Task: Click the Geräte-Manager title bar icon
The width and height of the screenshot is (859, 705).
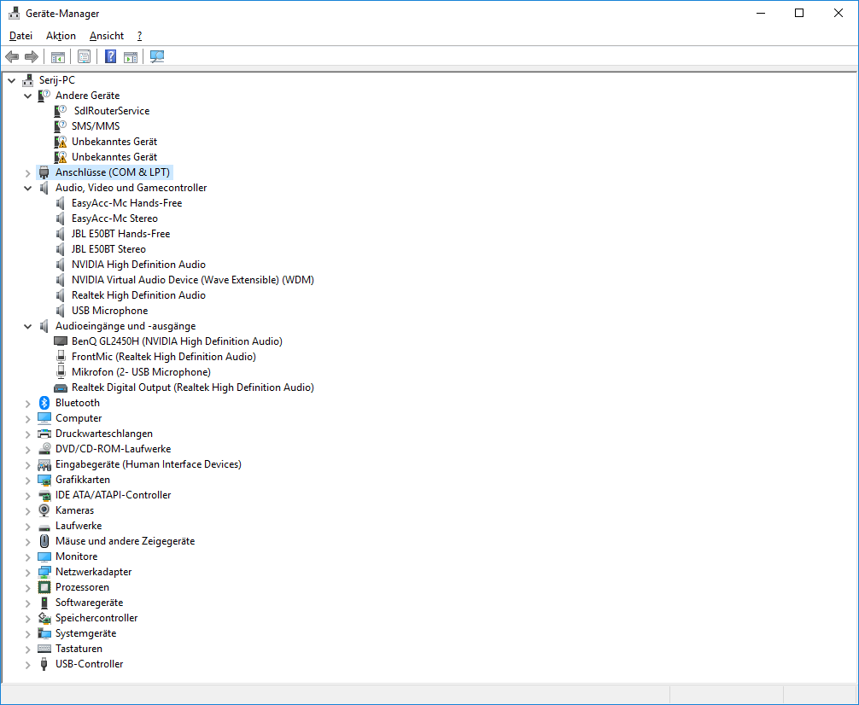Action: tap(15, 13)
